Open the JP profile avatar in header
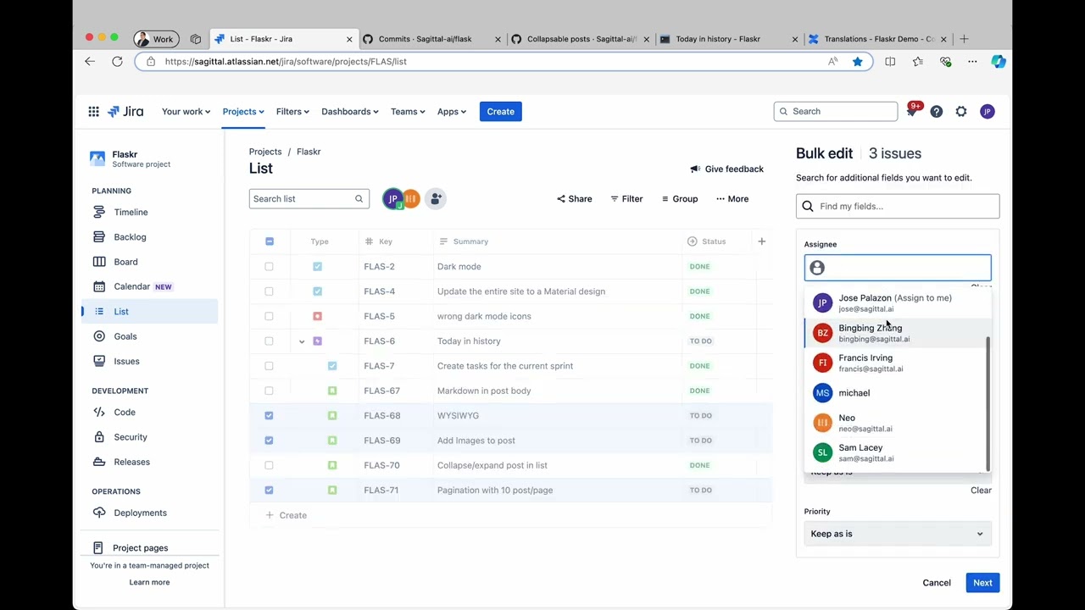This screenshot has width=1085, height=610. tap(987, 111)
